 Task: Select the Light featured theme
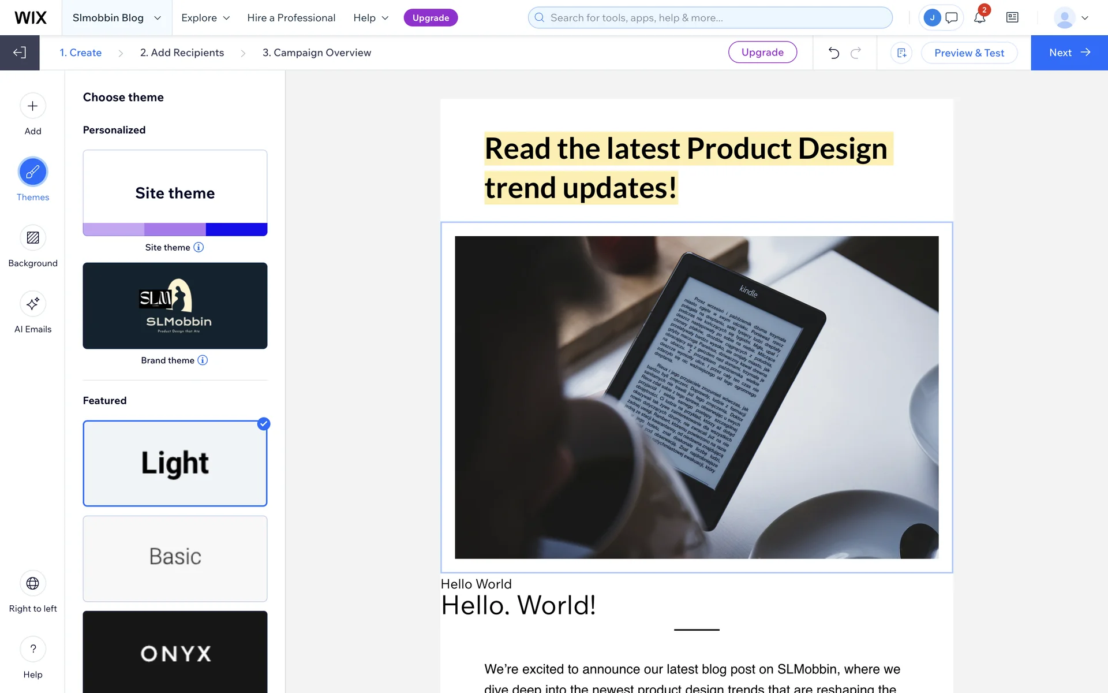coord(175,463)
